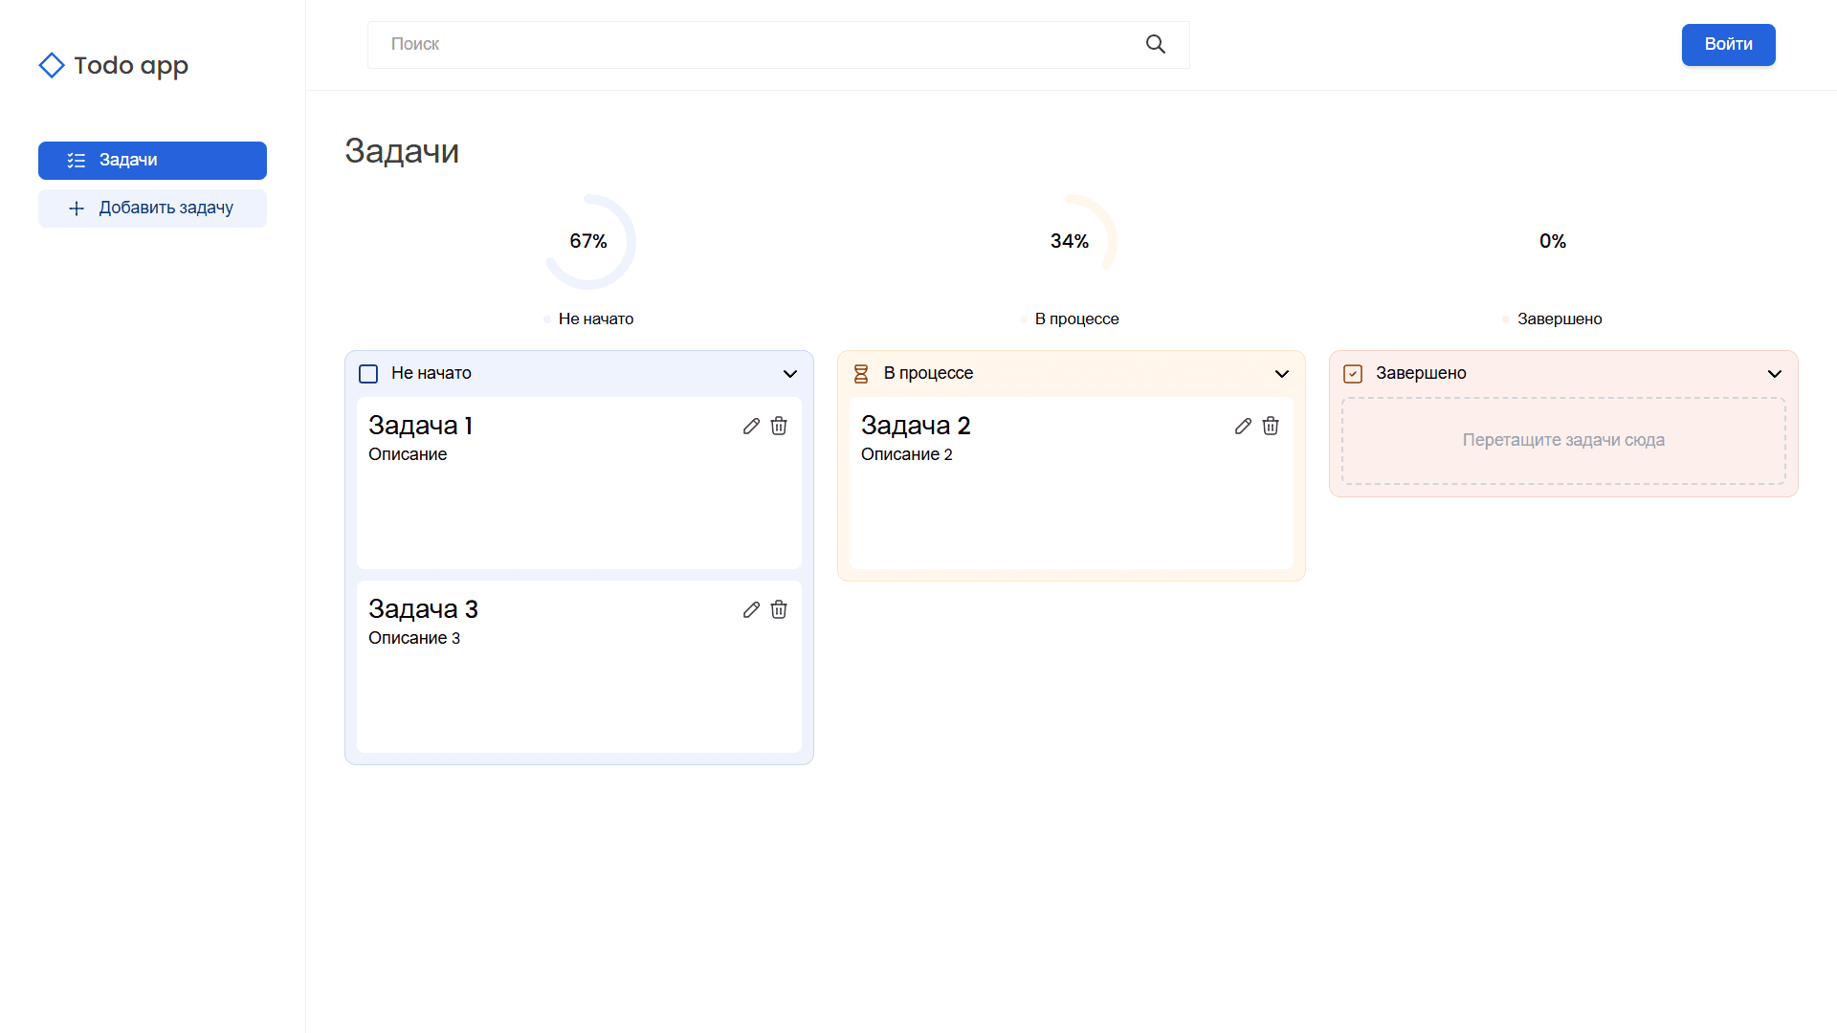The image size is (1837, 1033).
Task: Click the Описание 3 description text
Action: (414, 638)
